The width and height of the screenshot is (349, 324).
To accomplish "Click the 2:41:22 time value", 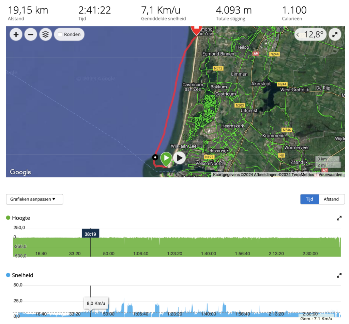I will [95, 10].
